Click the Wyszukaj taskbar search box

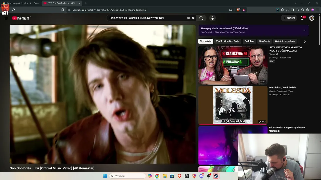click(x=127, y=176)
